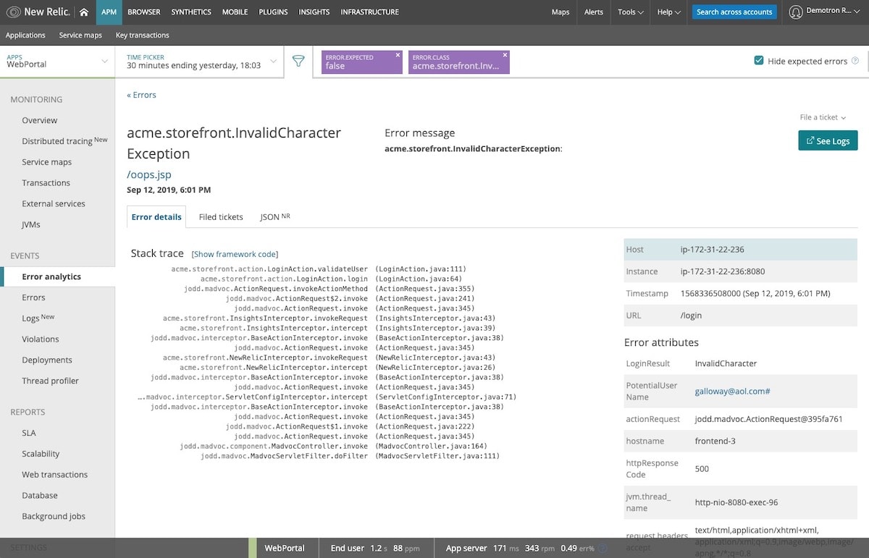Open Errors in Events sidebar
Screen dimensions: 869x558
(x=33, y=297)
